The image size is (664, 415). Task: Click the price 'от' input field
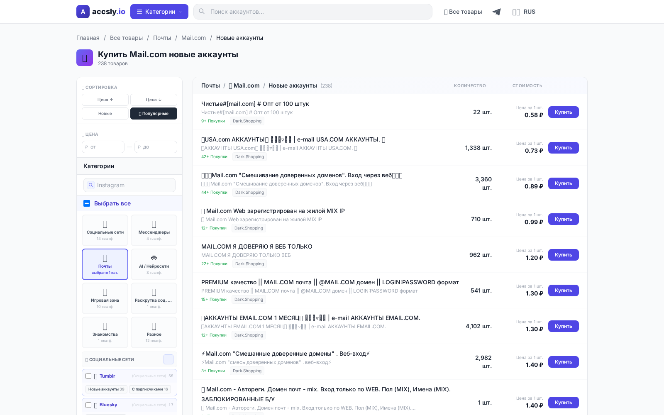pos(103,147)
